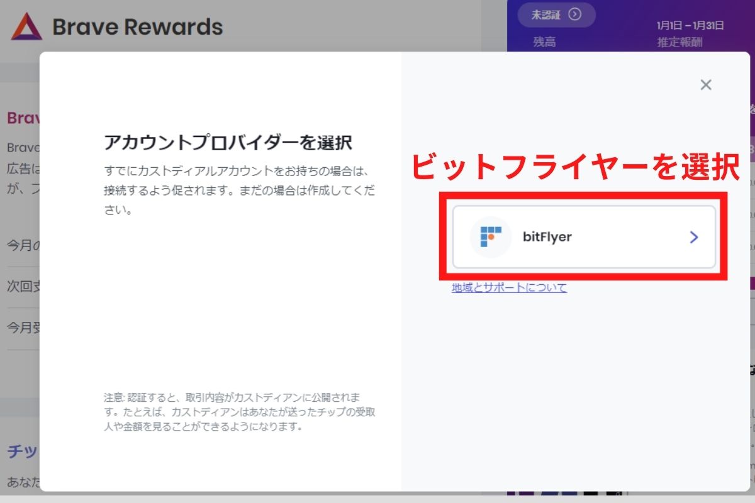Click the 1月1日–1月31日 date range
Viewport: 755px width, 503px height.
tap(689, 25)
